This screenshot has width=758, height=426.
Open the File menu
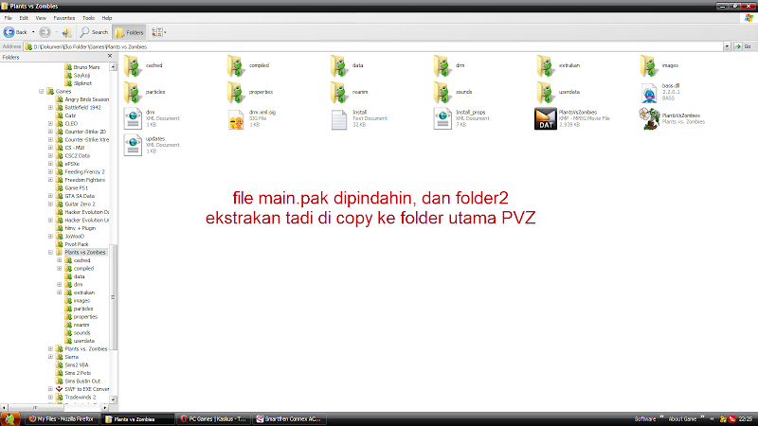tap(9, 18)
